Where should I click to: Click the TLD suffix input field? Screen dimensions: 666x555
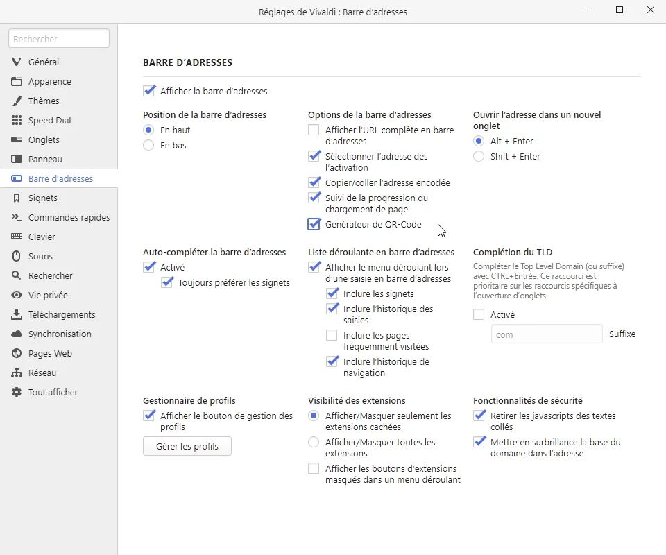547,334
